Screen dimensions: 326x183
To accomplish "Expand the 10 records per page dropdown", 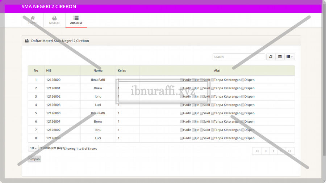I will (33, 148).
